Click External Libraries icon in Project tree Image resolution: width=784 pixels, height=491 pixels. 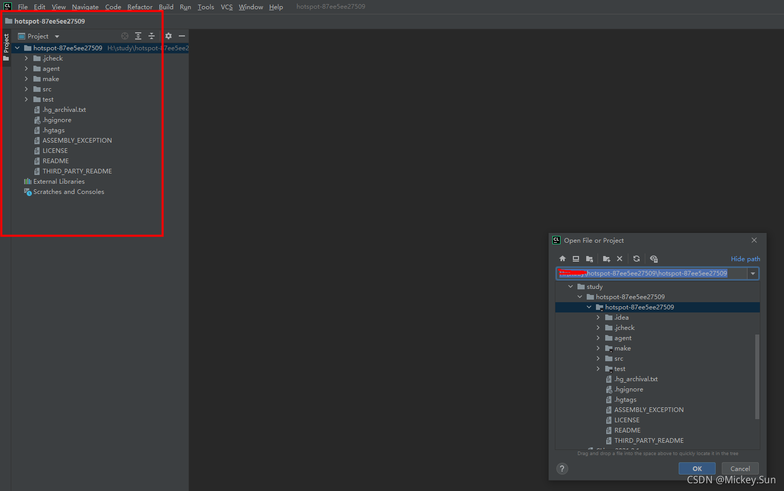click(28, 182)
